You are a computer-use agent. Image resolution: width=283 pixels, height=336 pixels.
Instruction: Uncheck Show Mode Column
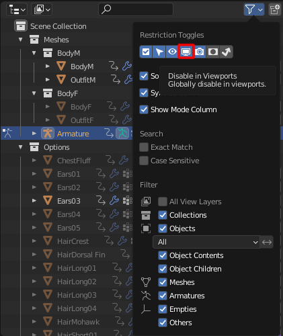(144, 110)
